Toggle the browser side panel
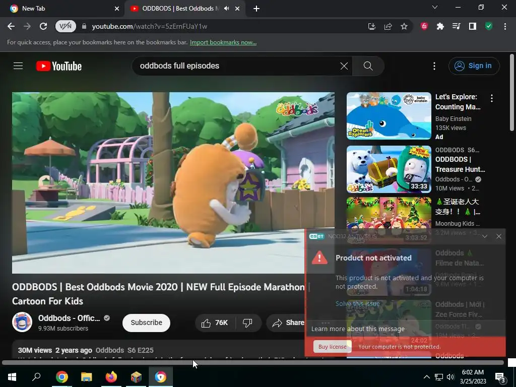 click(x=473, y=26)
